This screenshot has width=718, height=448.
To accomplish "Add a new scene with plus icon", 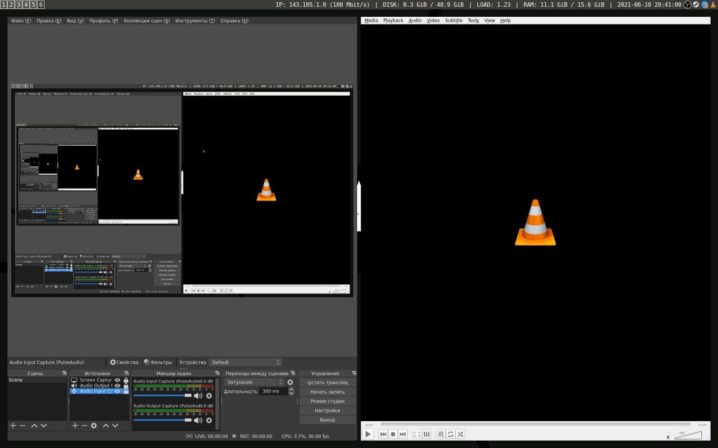I will pyautogui.click(x=13, y=426).
